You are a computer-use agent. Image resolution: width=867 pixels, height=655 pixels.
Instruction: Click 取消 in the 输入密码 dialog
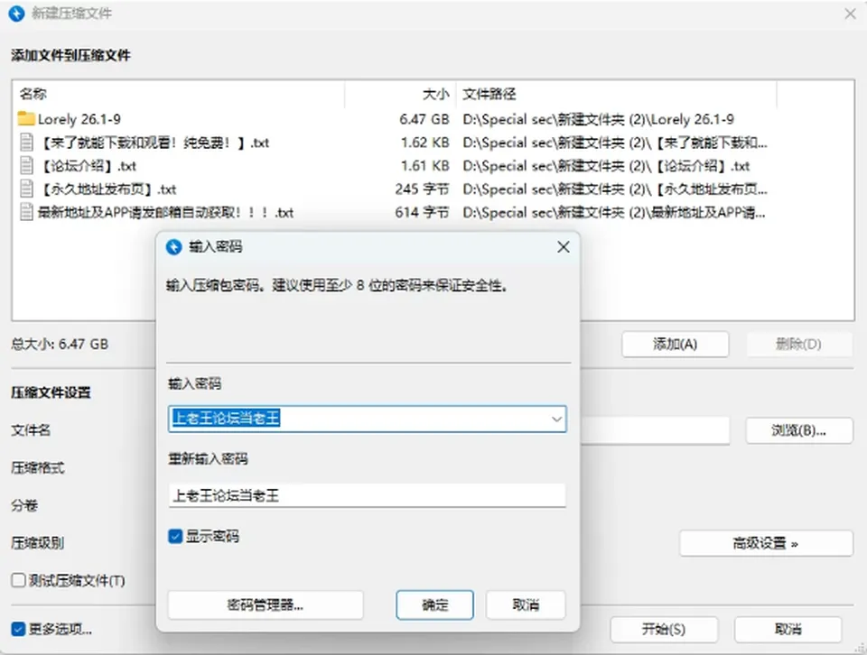tap(526, 604)
